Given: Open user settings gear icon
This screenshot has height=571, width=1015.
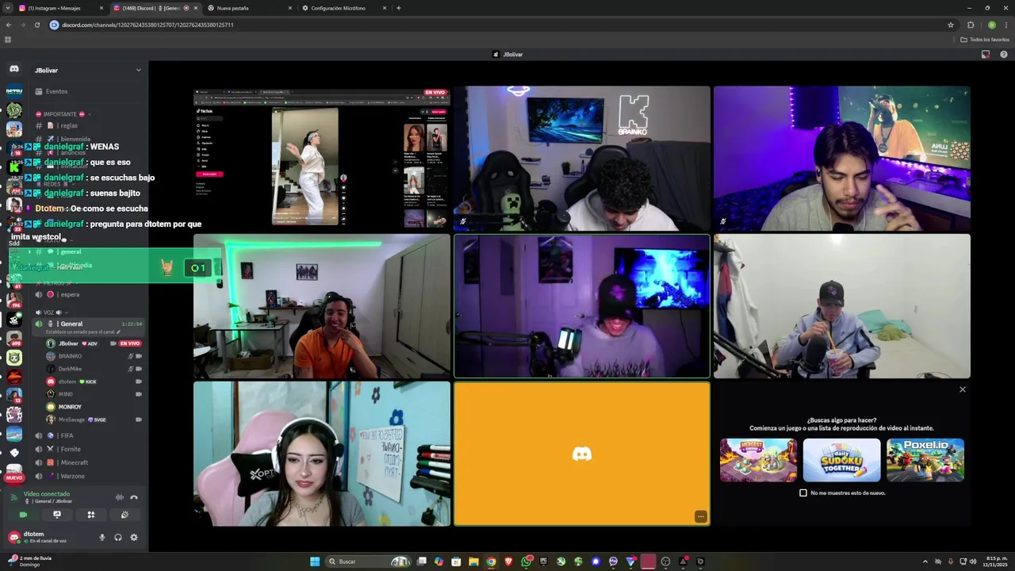Looking at the screenshot, I should coord(133,537).
